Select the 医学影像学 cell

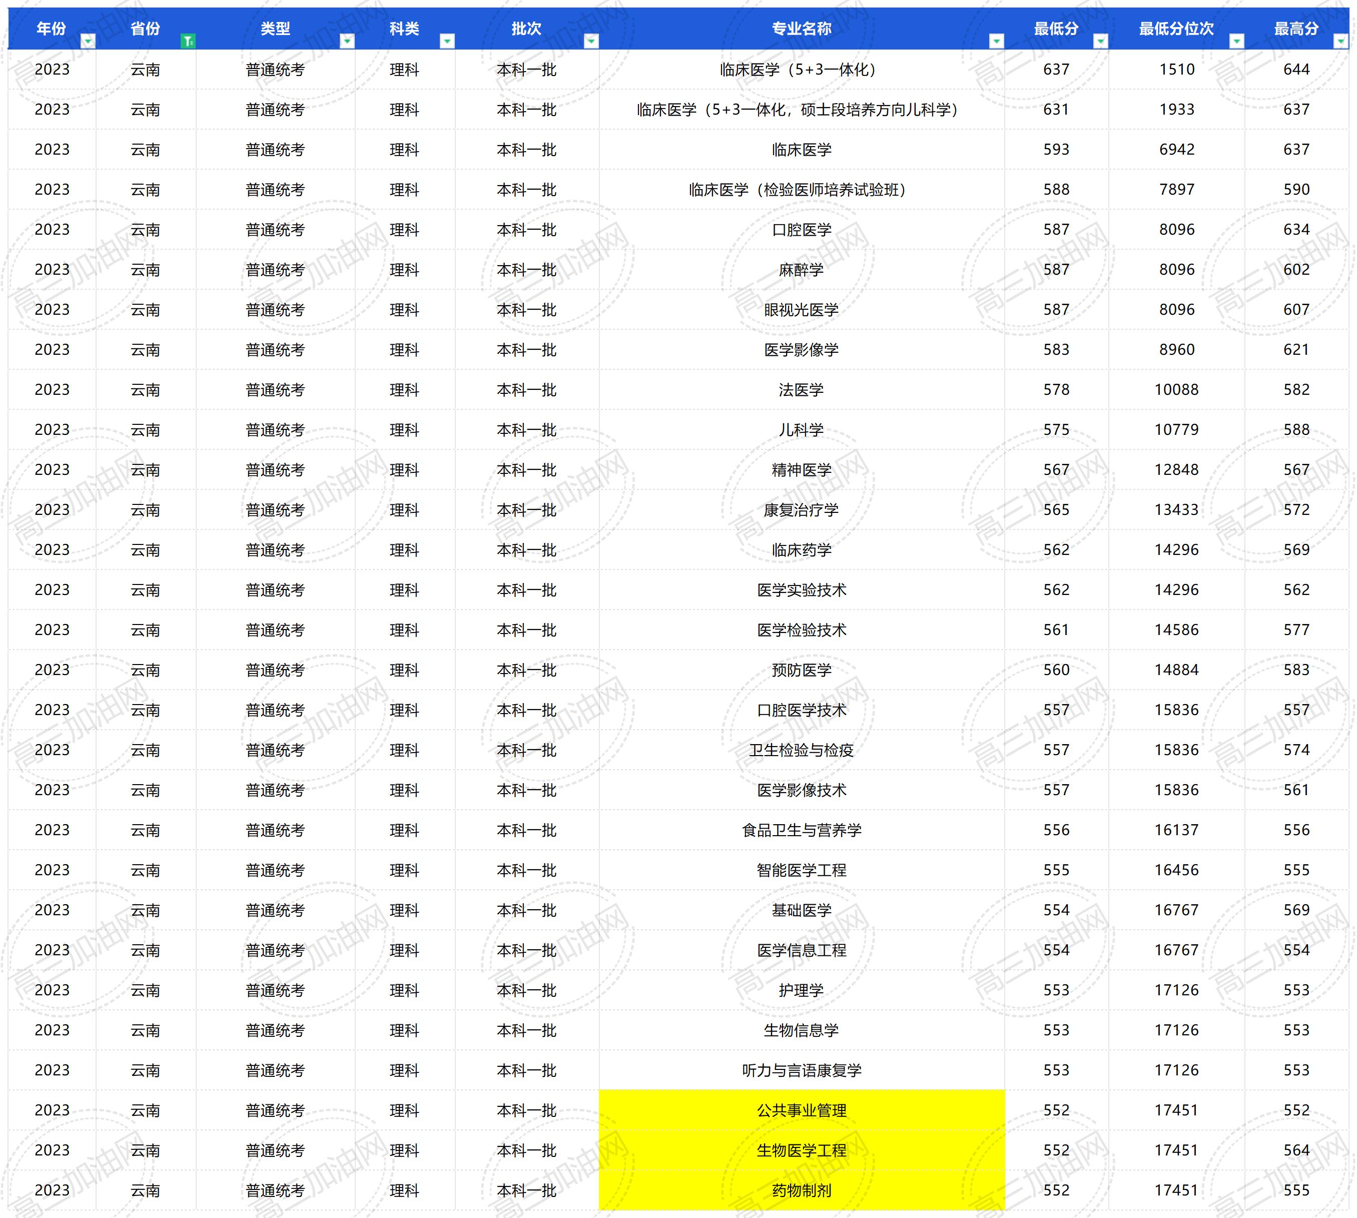802,350
